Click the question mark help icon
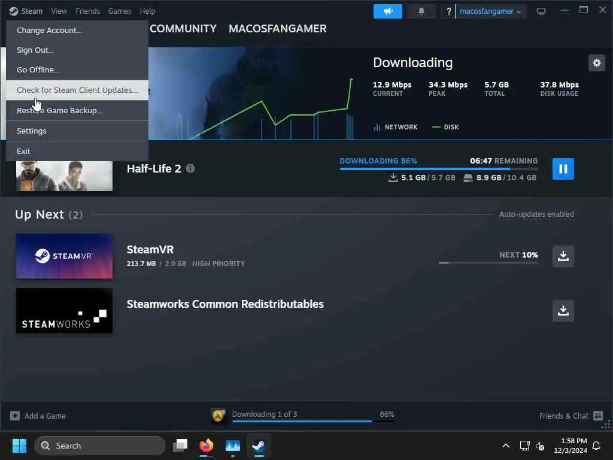Viewport: 613px width, 460px height. [x=448, y=11]
